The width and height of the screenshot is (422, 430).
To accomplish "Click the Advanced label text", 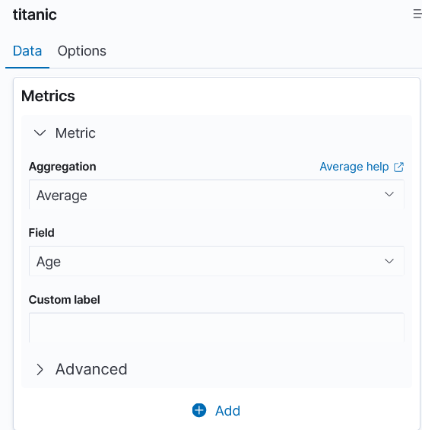I will [91, 369].
